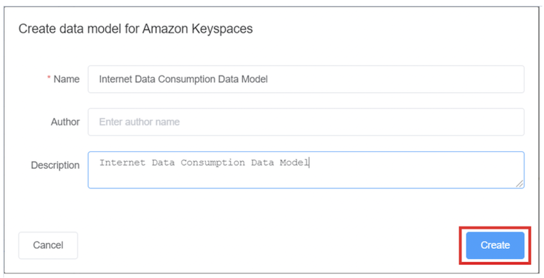
Task: Click into the Author text field
Action: [x=306, y=122]
